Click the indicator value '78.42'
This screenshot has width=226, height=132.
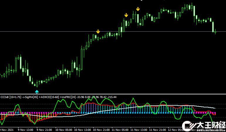coord(103,97)
